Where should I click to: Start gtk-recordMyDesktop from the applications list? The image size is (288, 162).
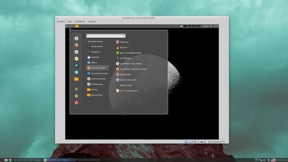pyautogui.click(x=129, y=53)
